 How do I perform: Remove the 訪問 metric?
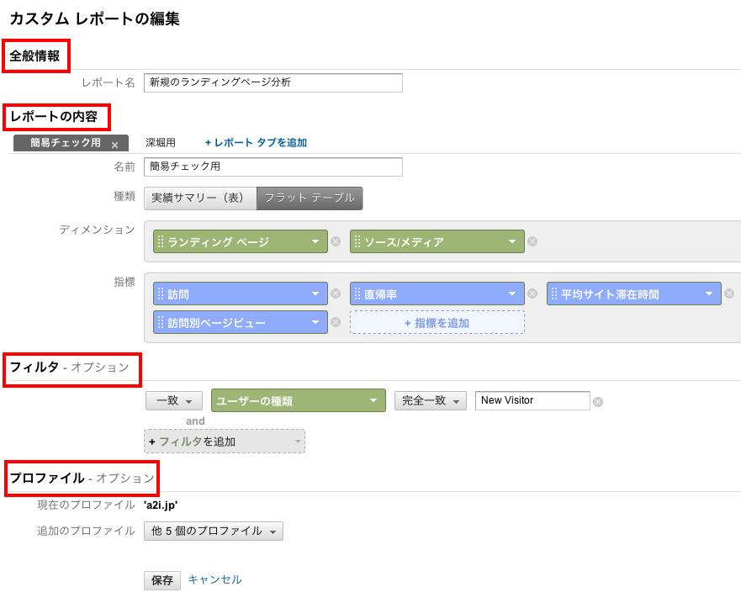336,294
